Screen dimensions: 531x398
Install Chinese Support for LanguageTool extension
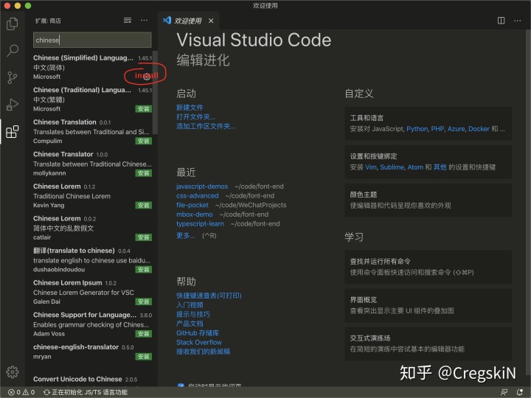pyautogui.click(x=144, y=334)
